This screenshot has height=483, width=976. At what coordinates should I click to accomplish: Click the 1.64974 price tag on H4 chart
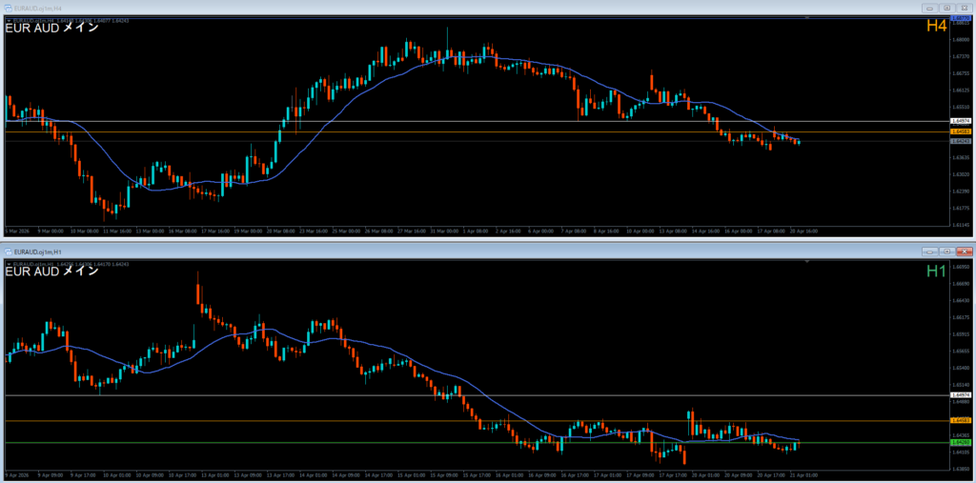pos(962,121)
